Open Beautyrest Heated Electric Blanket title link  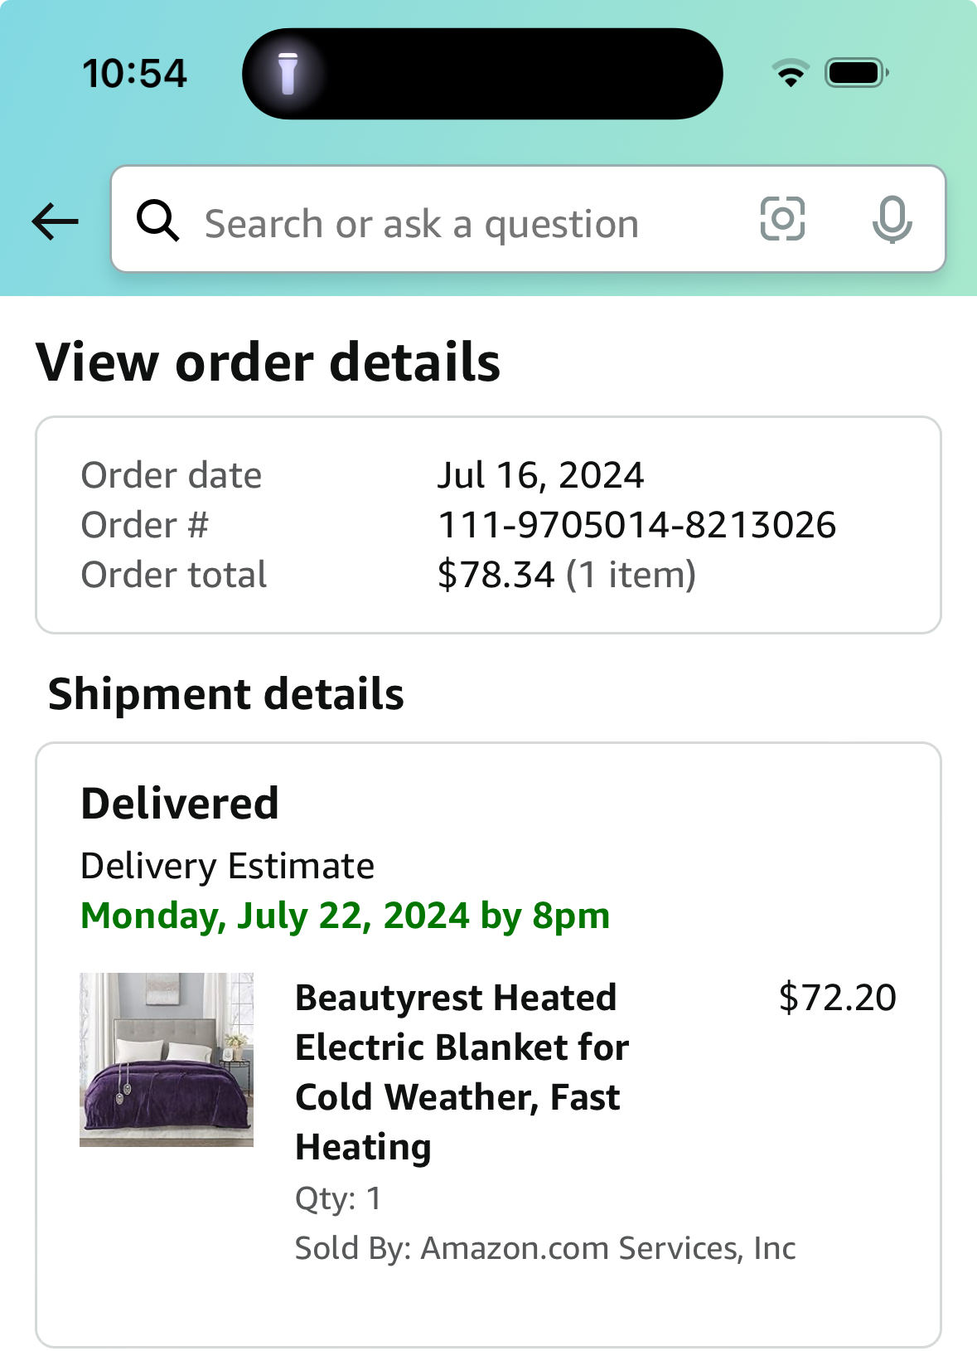pos(462,1072)
